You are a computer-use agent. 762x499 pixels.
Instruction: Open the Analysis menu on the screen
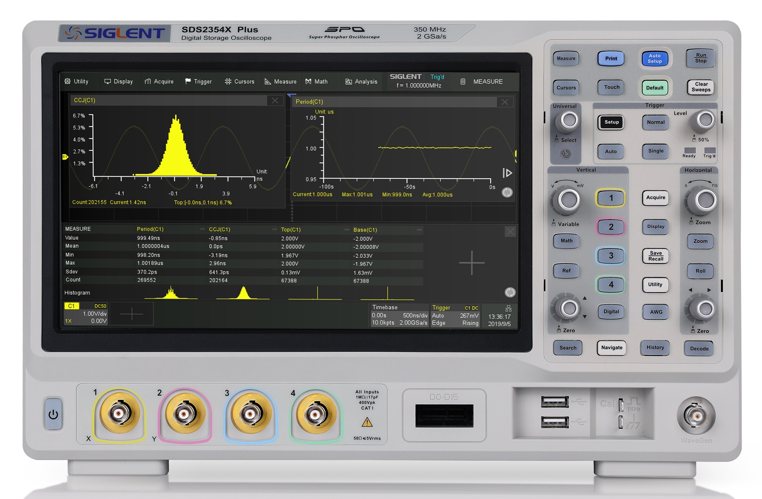point(361,81)
